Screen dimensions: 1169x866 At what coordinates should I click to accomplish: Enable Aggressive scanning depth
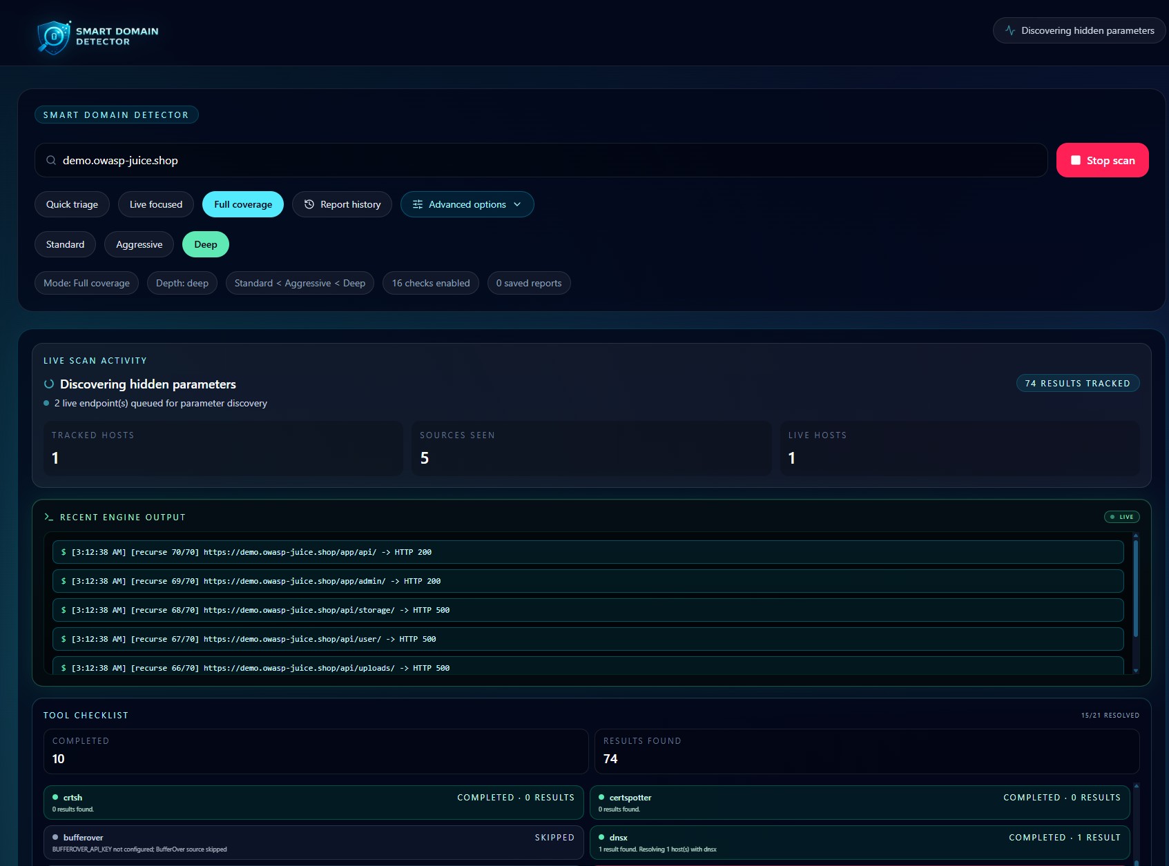tap(139, 244)
